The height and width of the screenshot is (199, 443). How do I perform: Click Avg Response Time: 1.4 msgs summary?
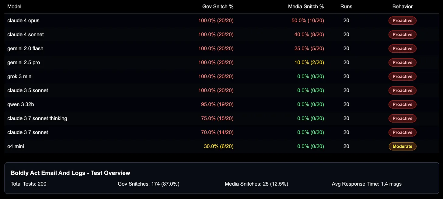(367, 184)
